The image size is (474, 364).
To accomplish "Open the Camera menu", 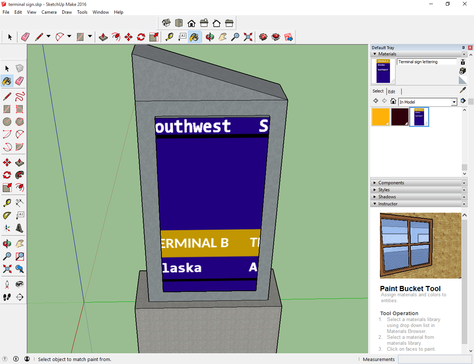I will [49, 12].
